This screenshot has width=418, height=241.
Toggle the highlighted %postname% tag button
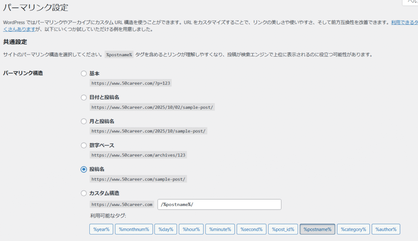tap(317, 229)
